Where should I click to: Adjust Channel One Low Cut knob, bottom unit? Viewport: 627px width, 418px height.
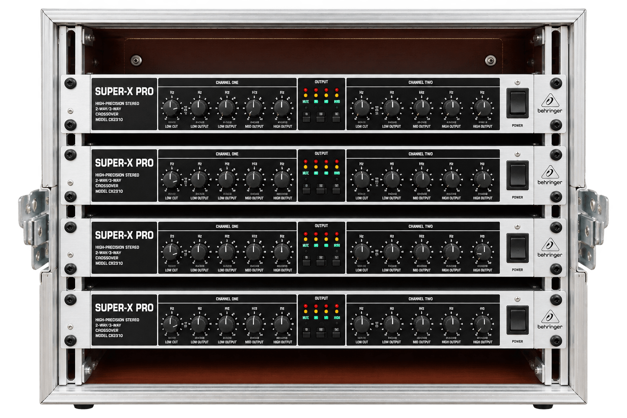click(171, 324)
